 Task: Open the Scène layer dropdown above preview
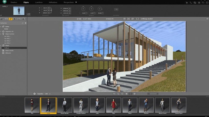point(87,19)
